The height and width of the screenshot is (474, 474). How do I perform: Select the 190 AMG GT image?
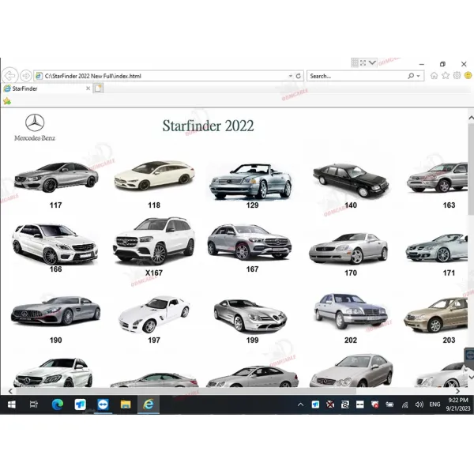pos(55,312)
